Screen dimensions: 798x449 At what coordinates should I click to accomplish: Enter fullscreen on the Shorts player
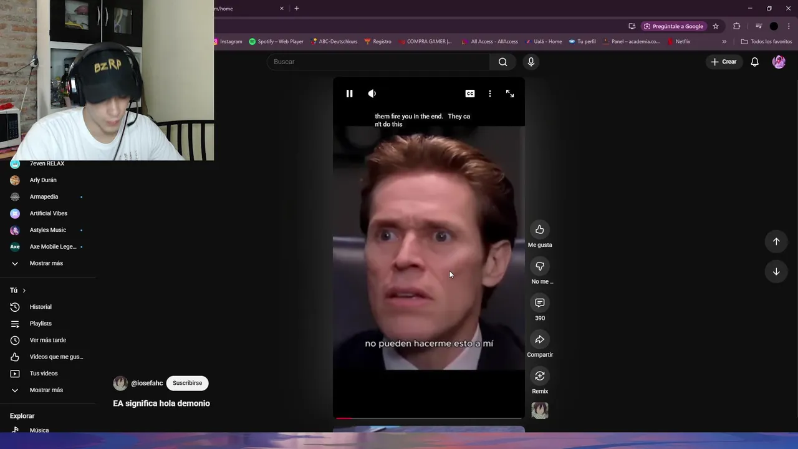coord(510,94)
